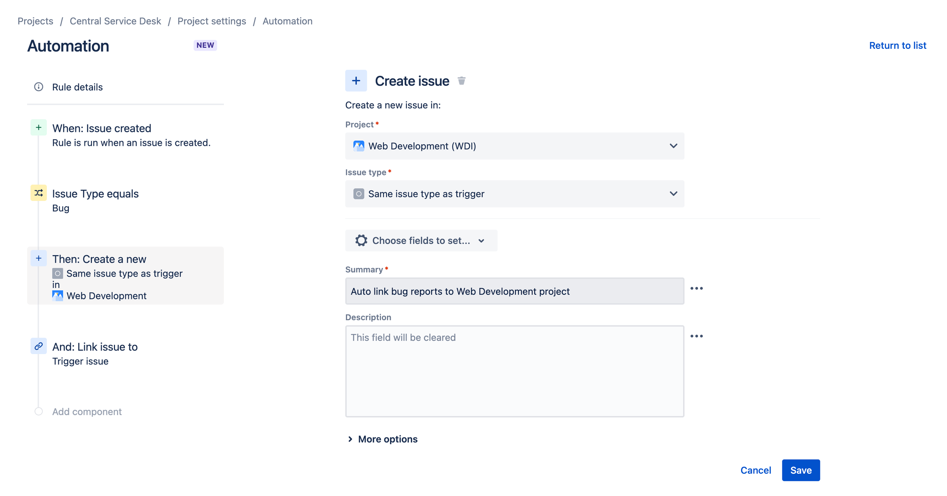The image size is (947, 496).
Task: Click the Rule details info circle icon
Action: click(x=40, y=86)
